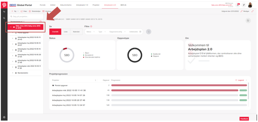Screen dimensions: 258x122
Task: Open the Artikler tab
Action: click(53, 5)
